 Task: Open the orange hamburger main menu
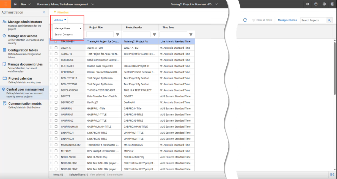tap(6, 4)
